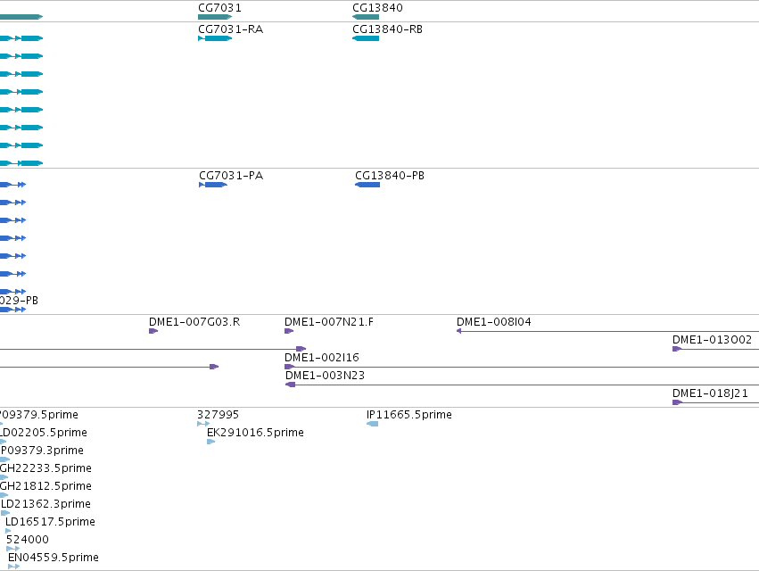Click the GH22233.5prime label
Image resolution: width=759 pixels, height=571 pixels.
[x=45, y=468]
